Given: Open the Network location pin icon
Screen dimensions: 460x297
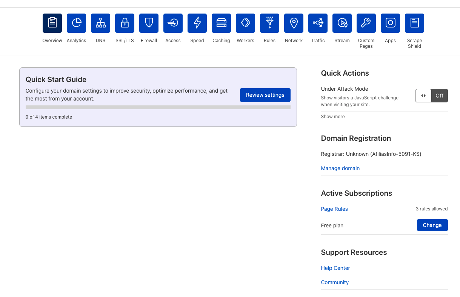Looking at the screenshot, I should tap(294, 23).
